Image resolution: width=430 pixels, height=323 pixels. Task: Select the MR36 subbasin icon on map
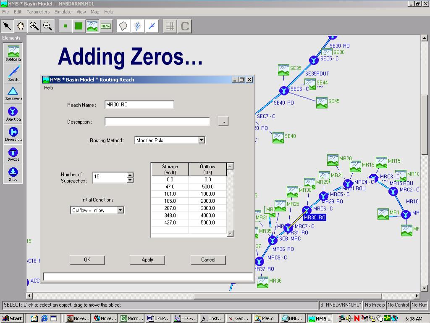[263, 282]
